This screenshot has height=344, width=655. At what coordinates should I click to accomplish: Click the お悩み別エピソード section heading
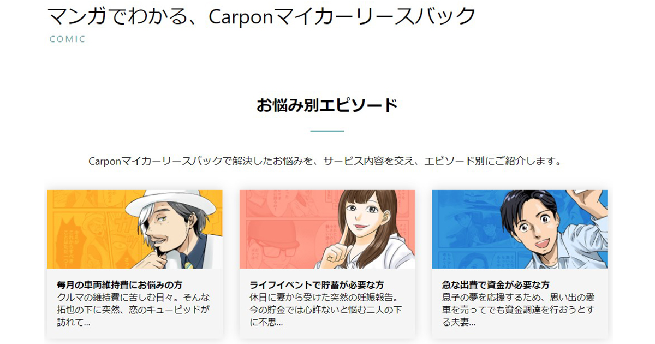tap(327, 105)
